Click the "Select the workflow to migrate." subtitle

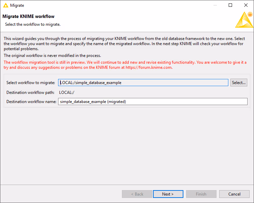[x=33, y=24]
